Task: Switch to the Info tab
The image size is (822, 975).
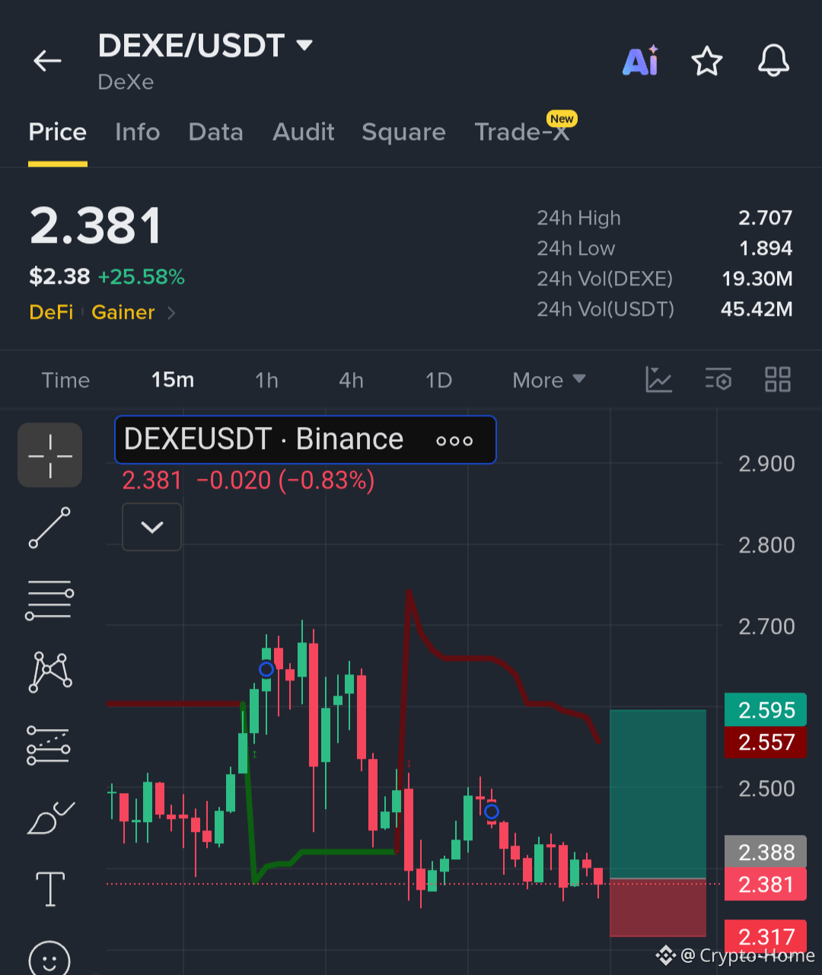Action: coord(138,132)
